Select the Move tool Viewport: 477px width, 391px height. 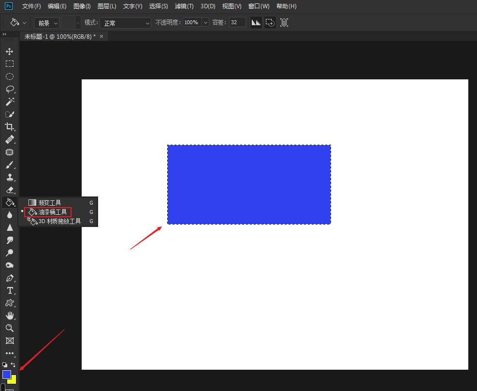9,51
